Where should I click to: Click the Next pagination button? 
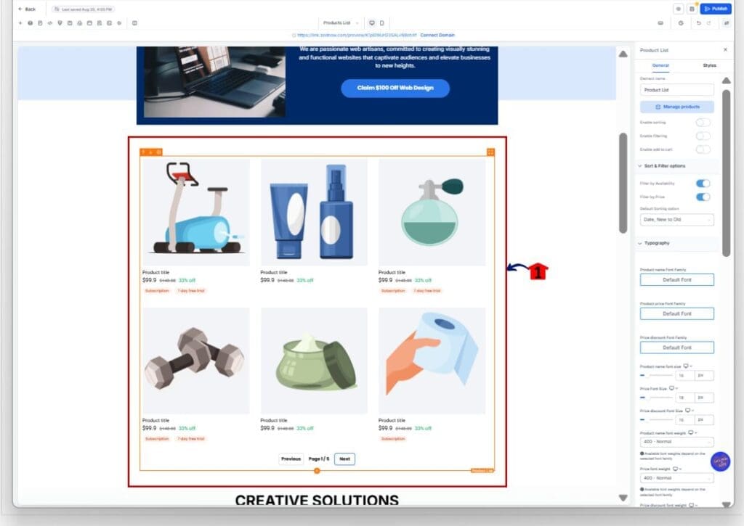[344, 459]
